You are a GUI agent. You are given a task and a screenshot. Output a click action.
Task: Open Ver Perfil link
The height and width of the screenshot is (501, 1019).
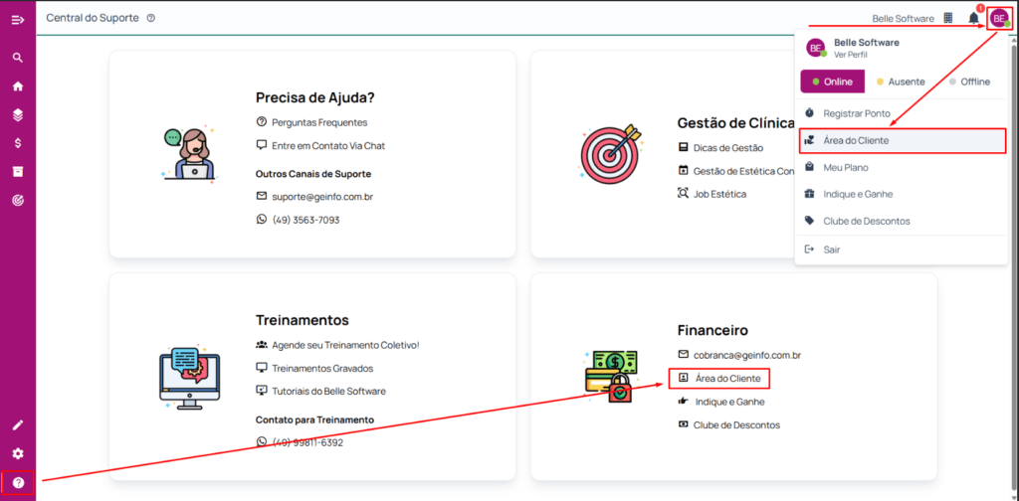coord(851,55)
